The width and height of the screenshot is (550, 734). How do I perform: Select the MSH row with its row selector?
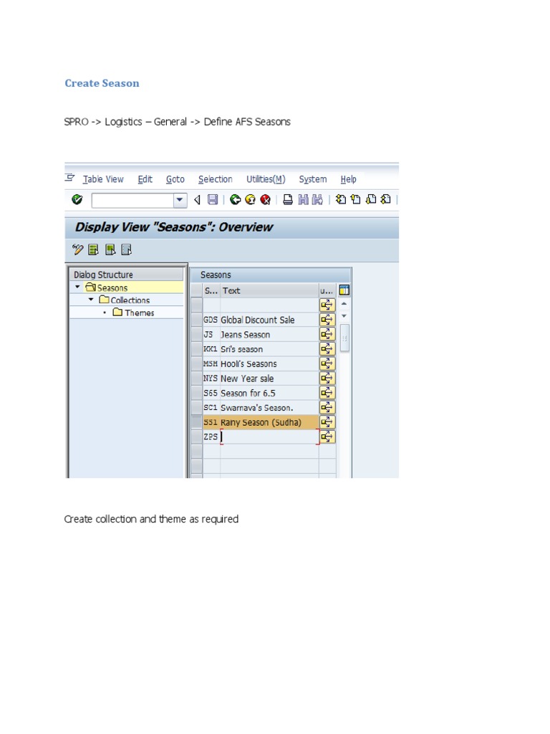196,363
